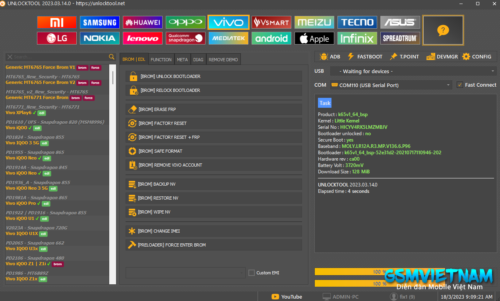Start [BROM] FACTORY RESET
500x301 pixels.
[214, 123]
